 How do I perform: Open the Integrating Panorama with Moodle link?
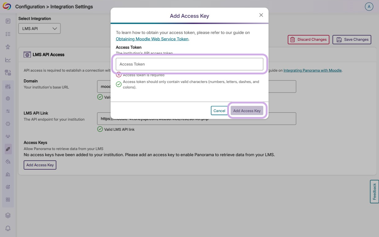(x=313, y=70)
